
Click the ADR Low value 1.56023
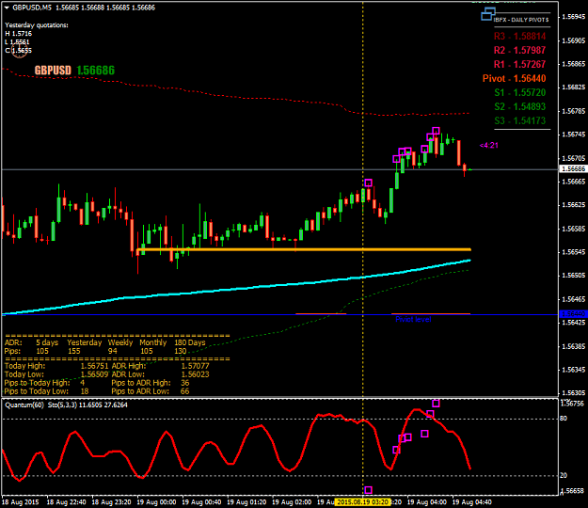coord(195,374)
